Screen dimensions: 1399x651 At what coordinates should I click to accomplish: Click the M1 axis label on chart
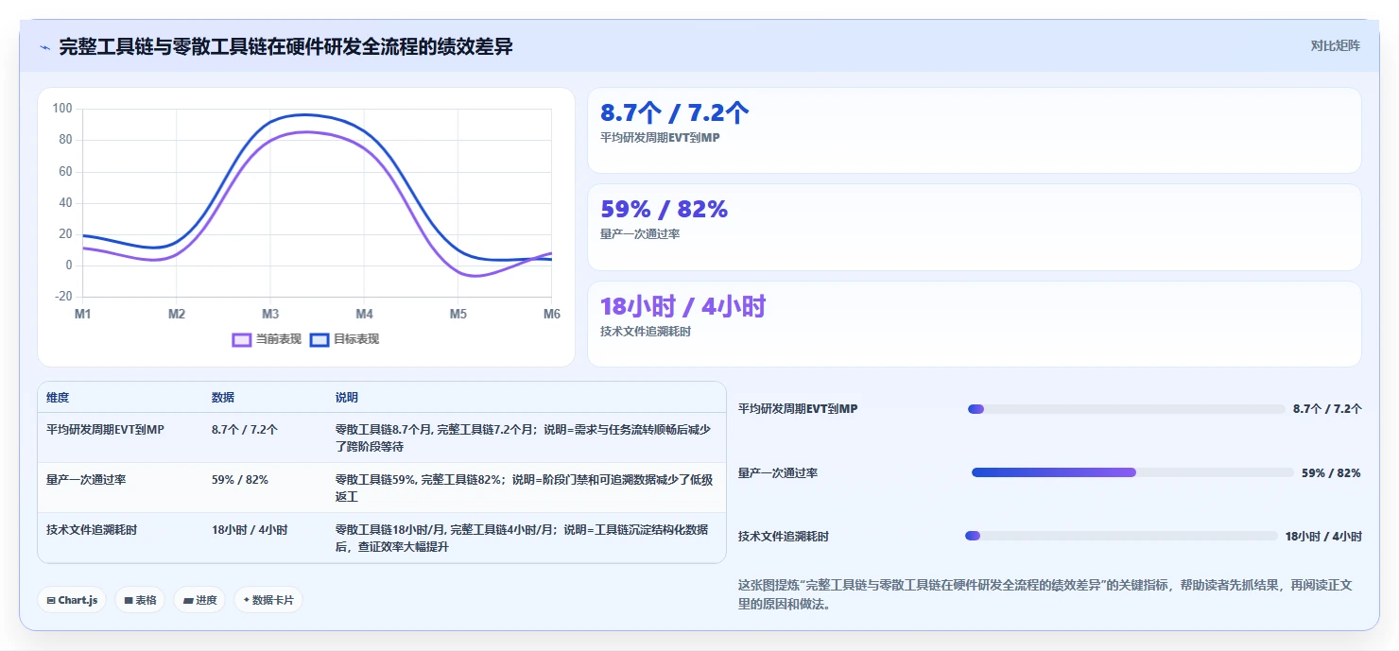pyautogui.click(x=83, y=314)
